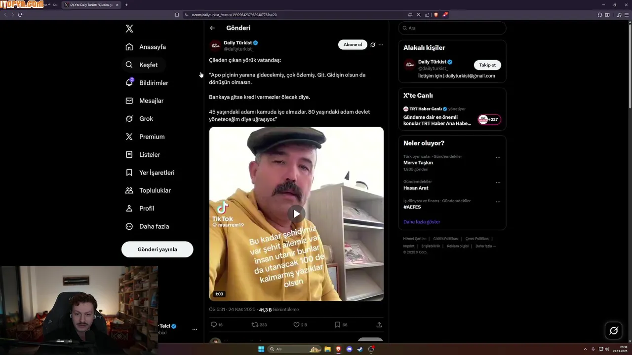Close the X'te Daily Türkist tab
Viewport: 632px width, 355px height.
pos(117,5)
